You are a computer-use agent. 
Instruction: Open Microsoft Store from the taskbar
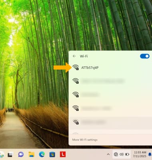[52, 155]
